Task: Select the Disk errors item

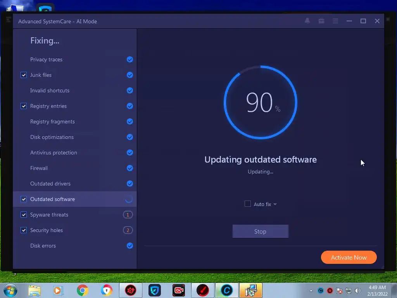Action: [x=75, y=246]
